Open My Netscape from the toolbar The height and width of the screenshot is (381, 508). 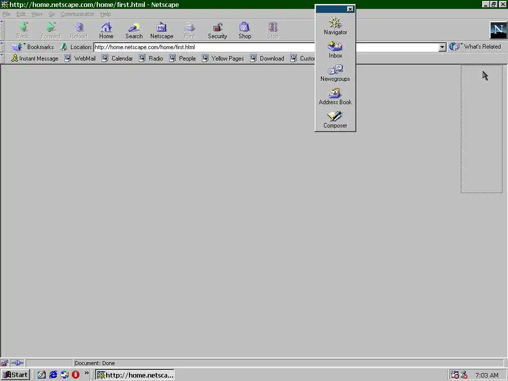coord(162,30)
